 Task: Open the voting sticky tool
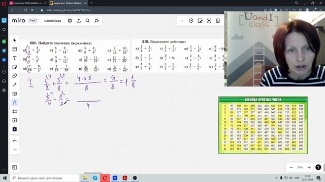(x=200, y=21)
